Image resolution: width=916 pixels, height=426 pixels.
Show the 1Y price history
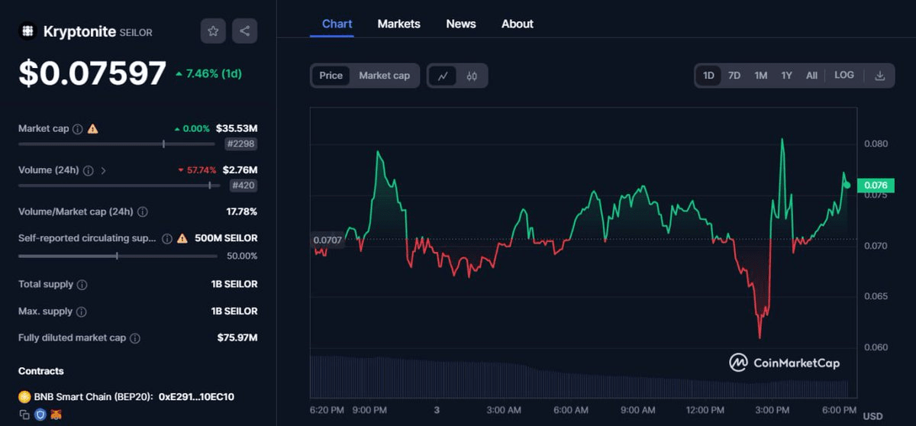tap(786, 76)
